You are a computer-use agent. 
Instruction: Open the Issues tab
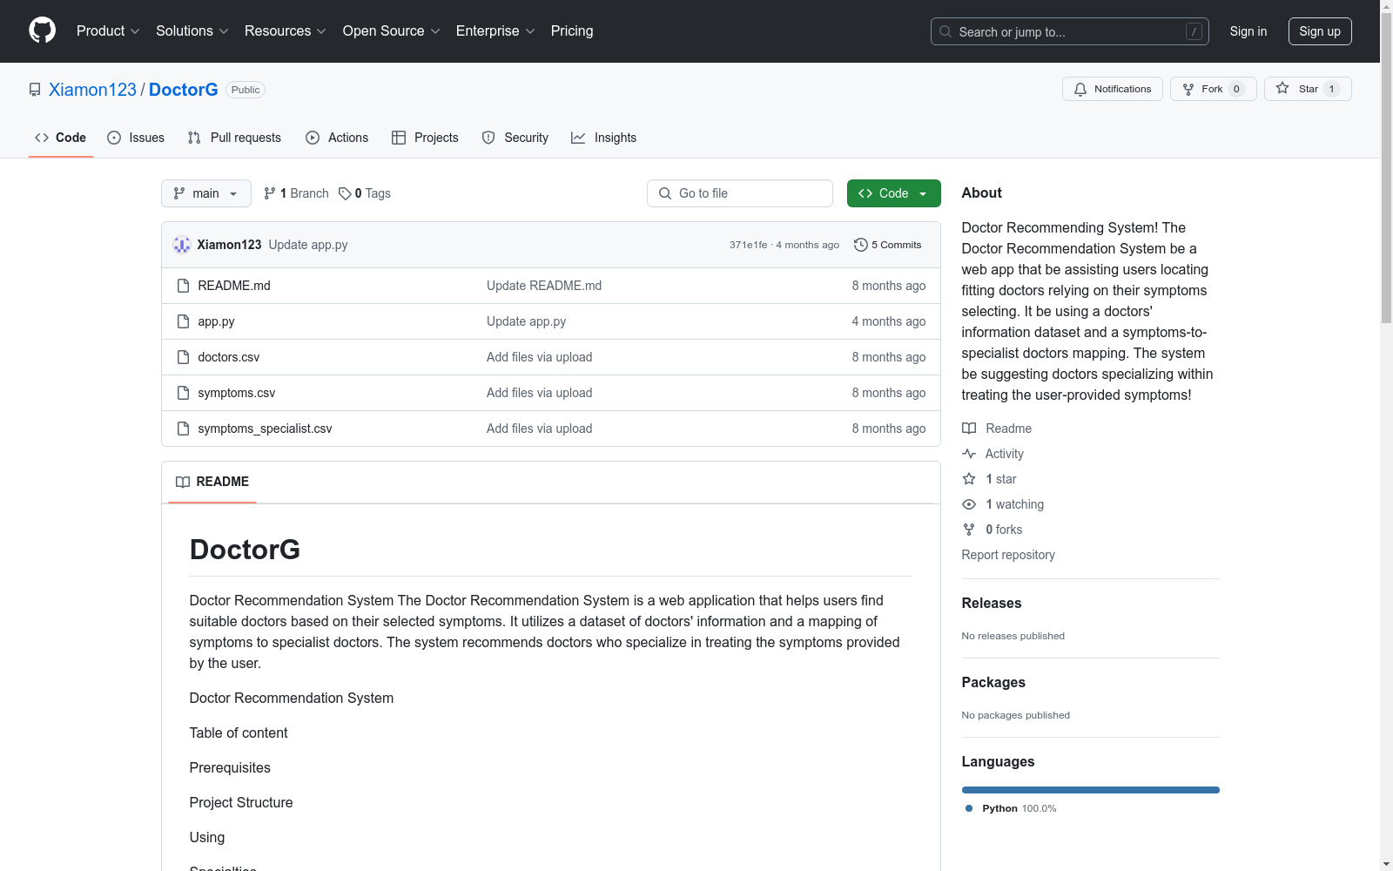[x=136, y=138]
